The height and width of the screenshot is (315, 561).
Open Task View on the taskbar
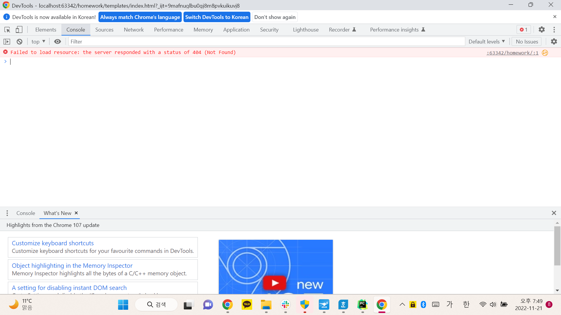(188, 305)
